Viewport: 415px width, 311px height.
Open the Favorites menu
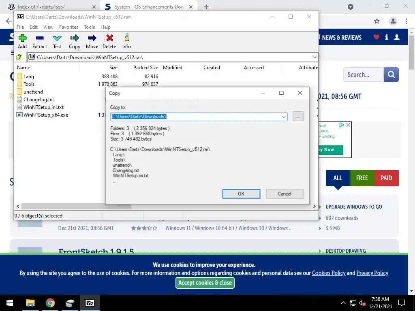[x=68, y=27]
